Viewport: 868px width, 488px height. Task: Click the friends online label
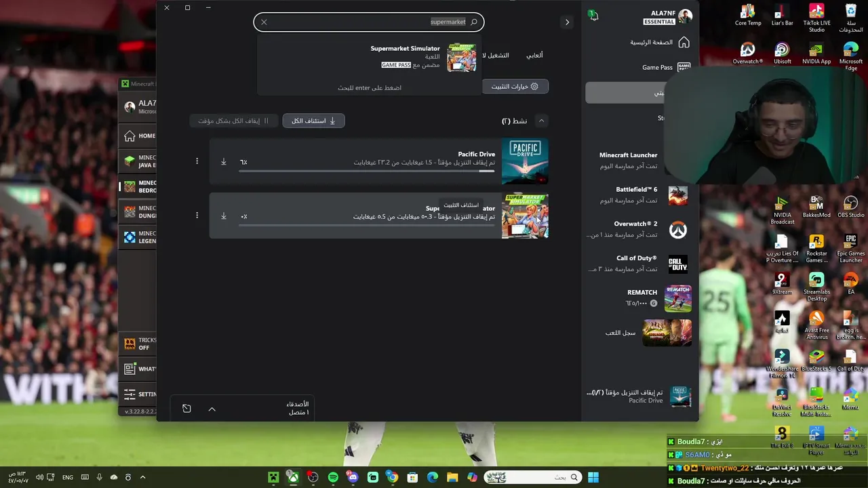298,408
